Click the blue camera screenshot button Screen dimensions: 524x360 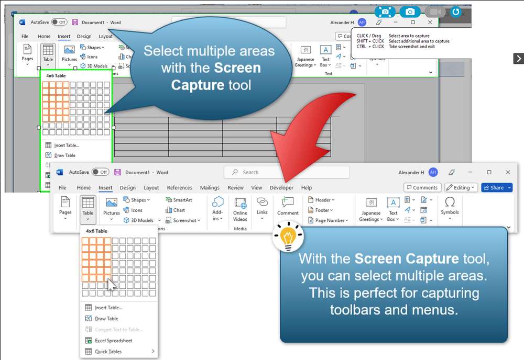click(x=410, y=12)
